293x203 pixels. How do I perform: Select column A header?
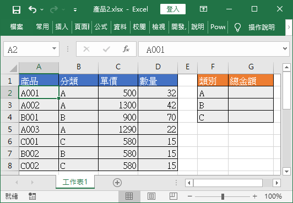pos(39,67)
